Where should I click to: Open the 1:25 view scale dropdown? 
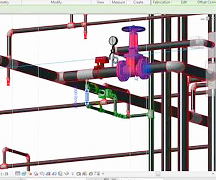[x=4, y=174]
